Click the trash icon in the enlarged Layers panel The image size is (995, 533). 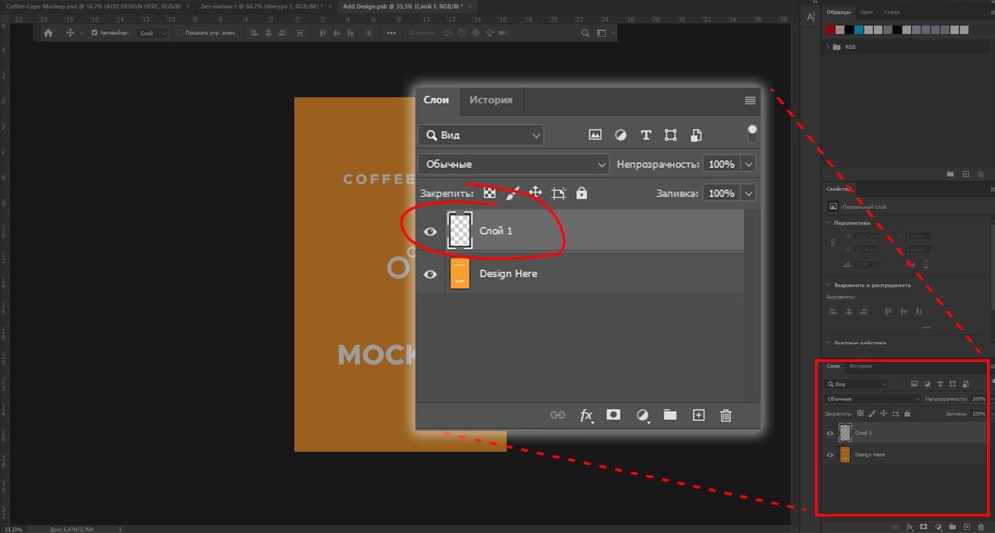pyautogui.click(x=726, y=415)
